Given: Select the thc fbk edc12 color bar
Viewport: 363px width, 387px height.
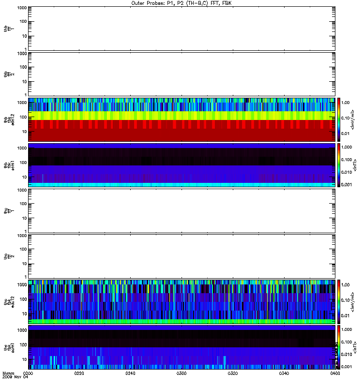Looking at the screenshot, I should (339, 301).
